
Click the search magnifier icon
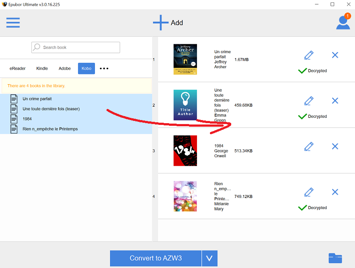pyautogui.click(x=36, y=47)
